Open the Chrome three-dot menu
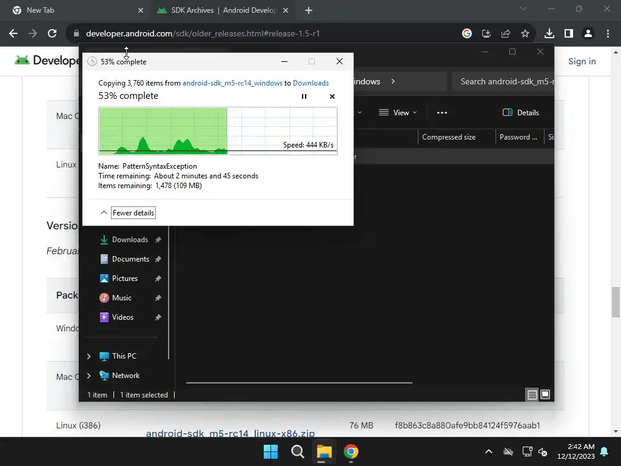The image size is (621, 466). pos(608,34)
